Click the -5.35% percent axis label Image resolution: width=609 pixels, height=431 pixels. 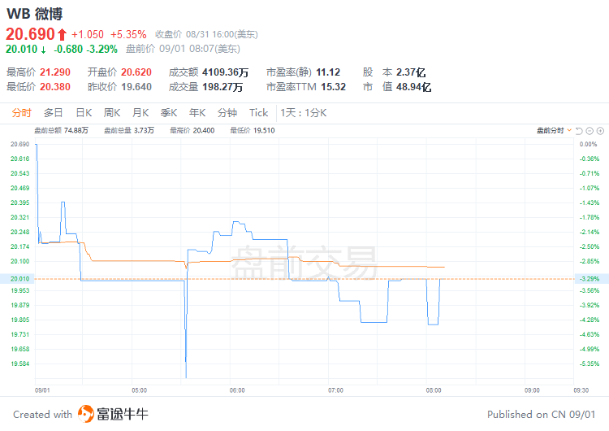590,364
